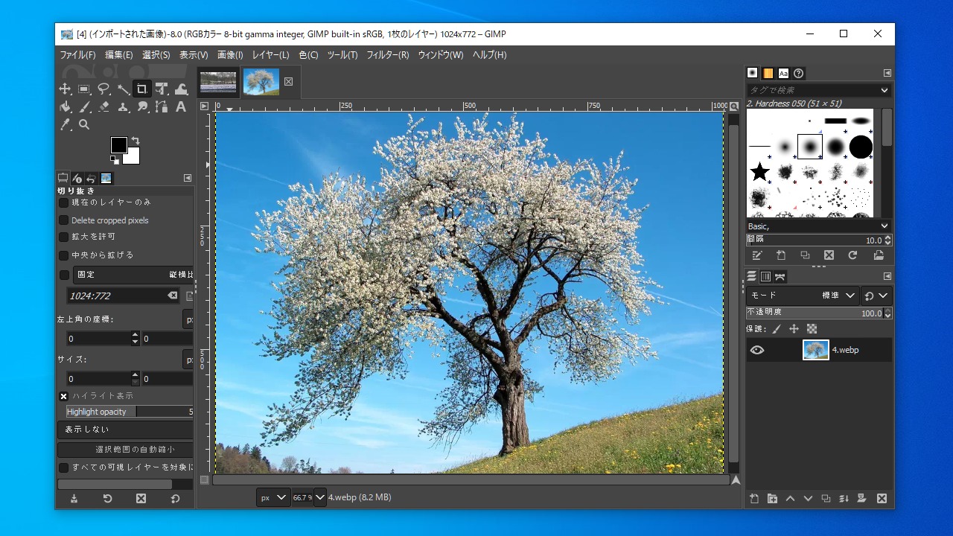Expand the タグで検索 tag filter dropdown
Viewport: 953px width, 536px height.
[x=885, y=90]
